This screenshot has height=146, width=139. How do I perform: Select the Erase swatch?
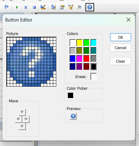[x=93, y=77]
